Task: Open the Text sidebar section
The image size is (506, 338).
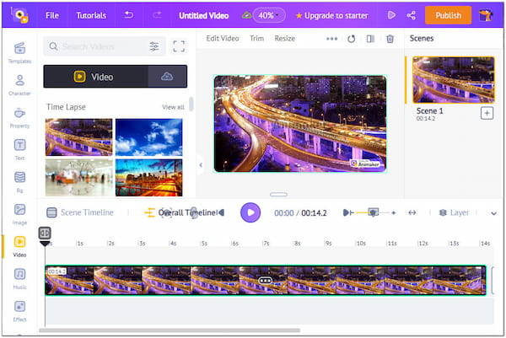Action: 19,149
